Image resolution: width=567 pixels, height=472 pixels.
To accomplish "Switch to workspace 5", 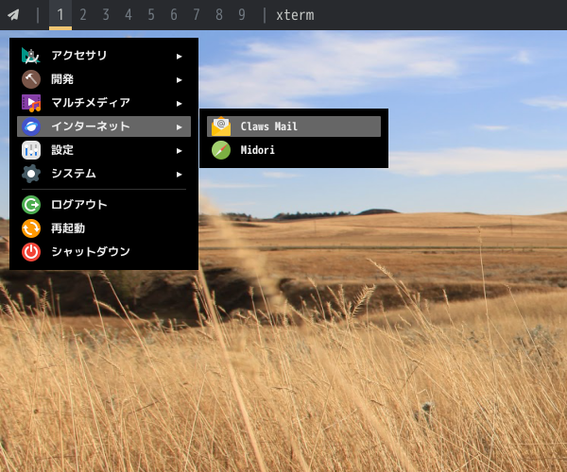I will (x=151, y=15).
